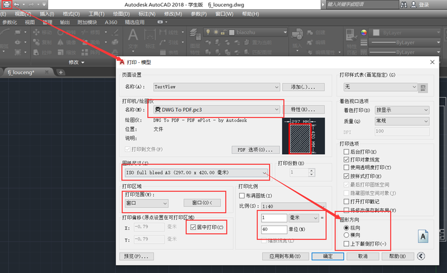Viewport: 447px width, 273px height.
Task: Select the 纵向 radio button
Action: click(x=346, y=228)
